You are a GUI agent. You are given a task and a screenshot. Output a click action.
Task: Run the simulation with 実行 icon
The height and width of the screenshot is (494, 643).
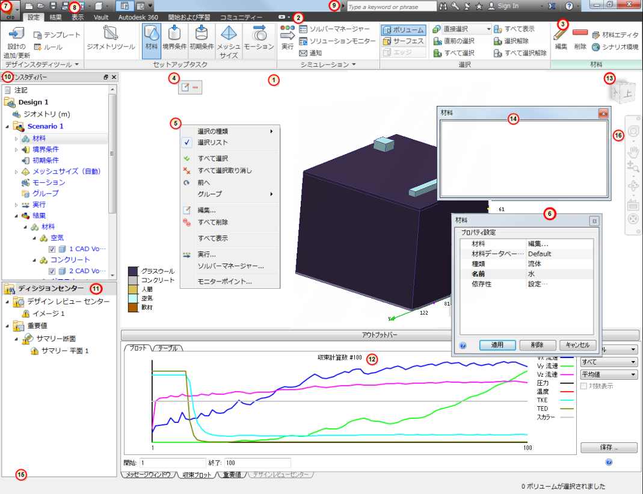click(288, 37)
